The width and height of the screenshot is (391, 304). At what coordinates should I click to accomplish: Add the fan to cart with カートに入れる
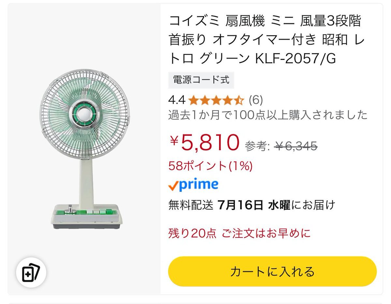pyautogui.click(x=272, y=271)
